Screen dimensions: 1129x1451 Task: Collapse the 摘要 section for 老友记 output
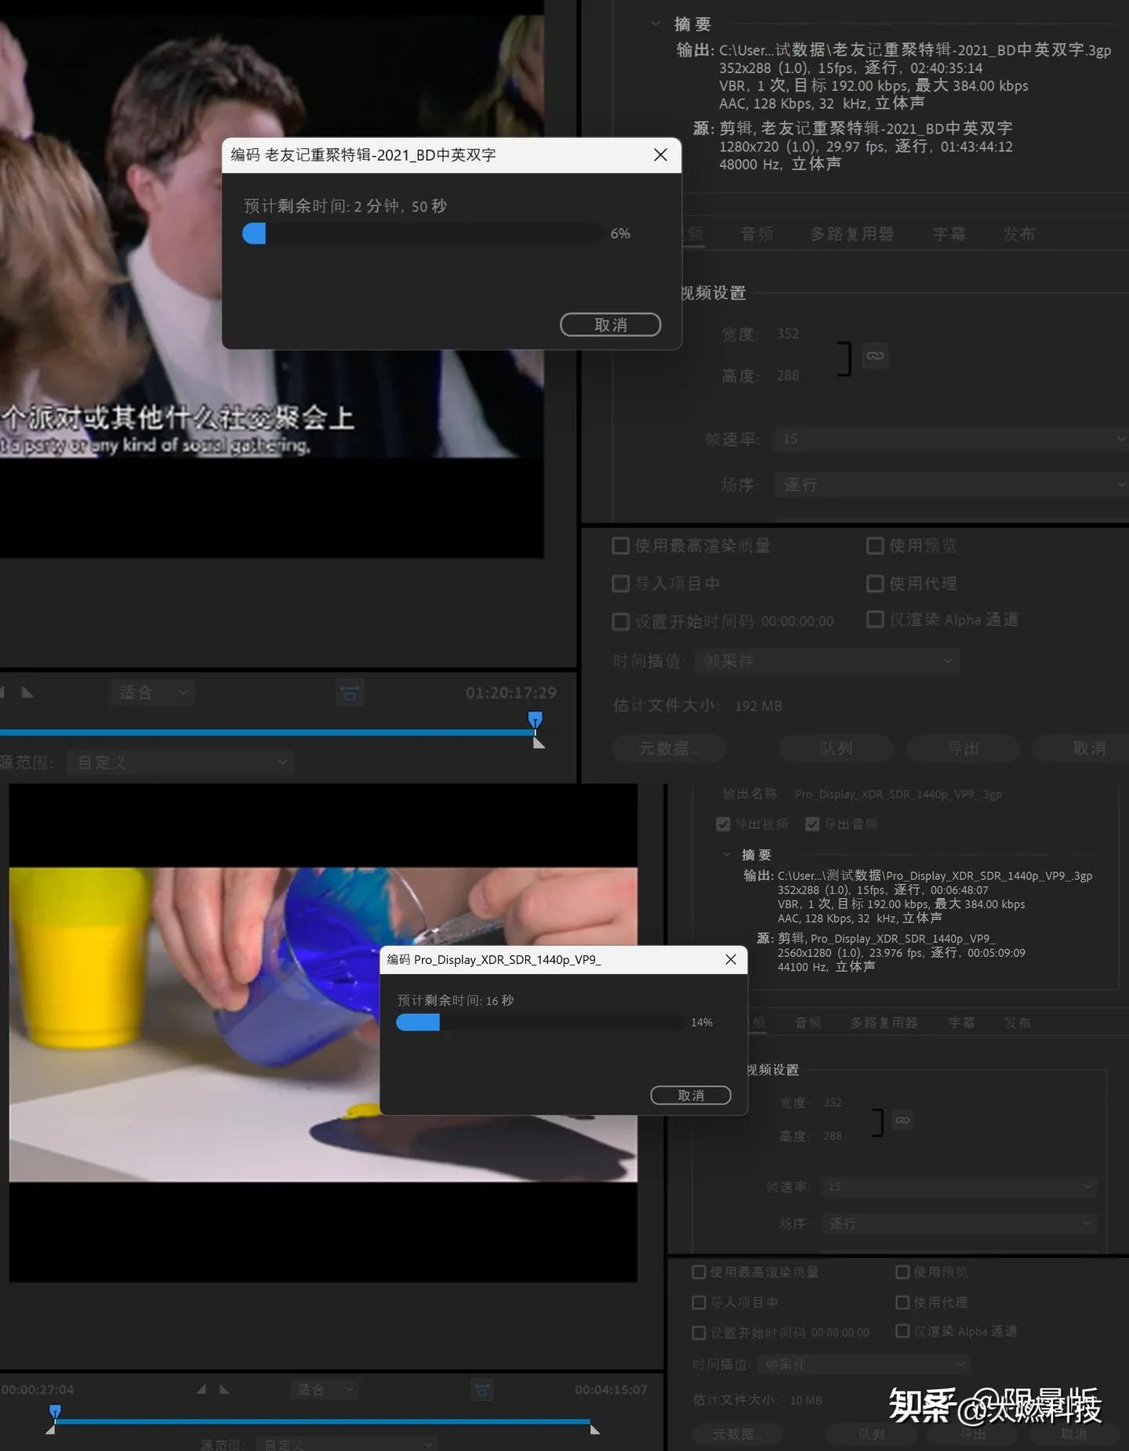(x=655, y=24)
